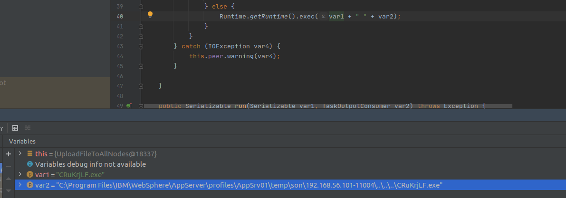Click 'peer' field reference on line 44
Image resolution: width=566 pixels, height=198 pixels.
[x=215, y=56]
